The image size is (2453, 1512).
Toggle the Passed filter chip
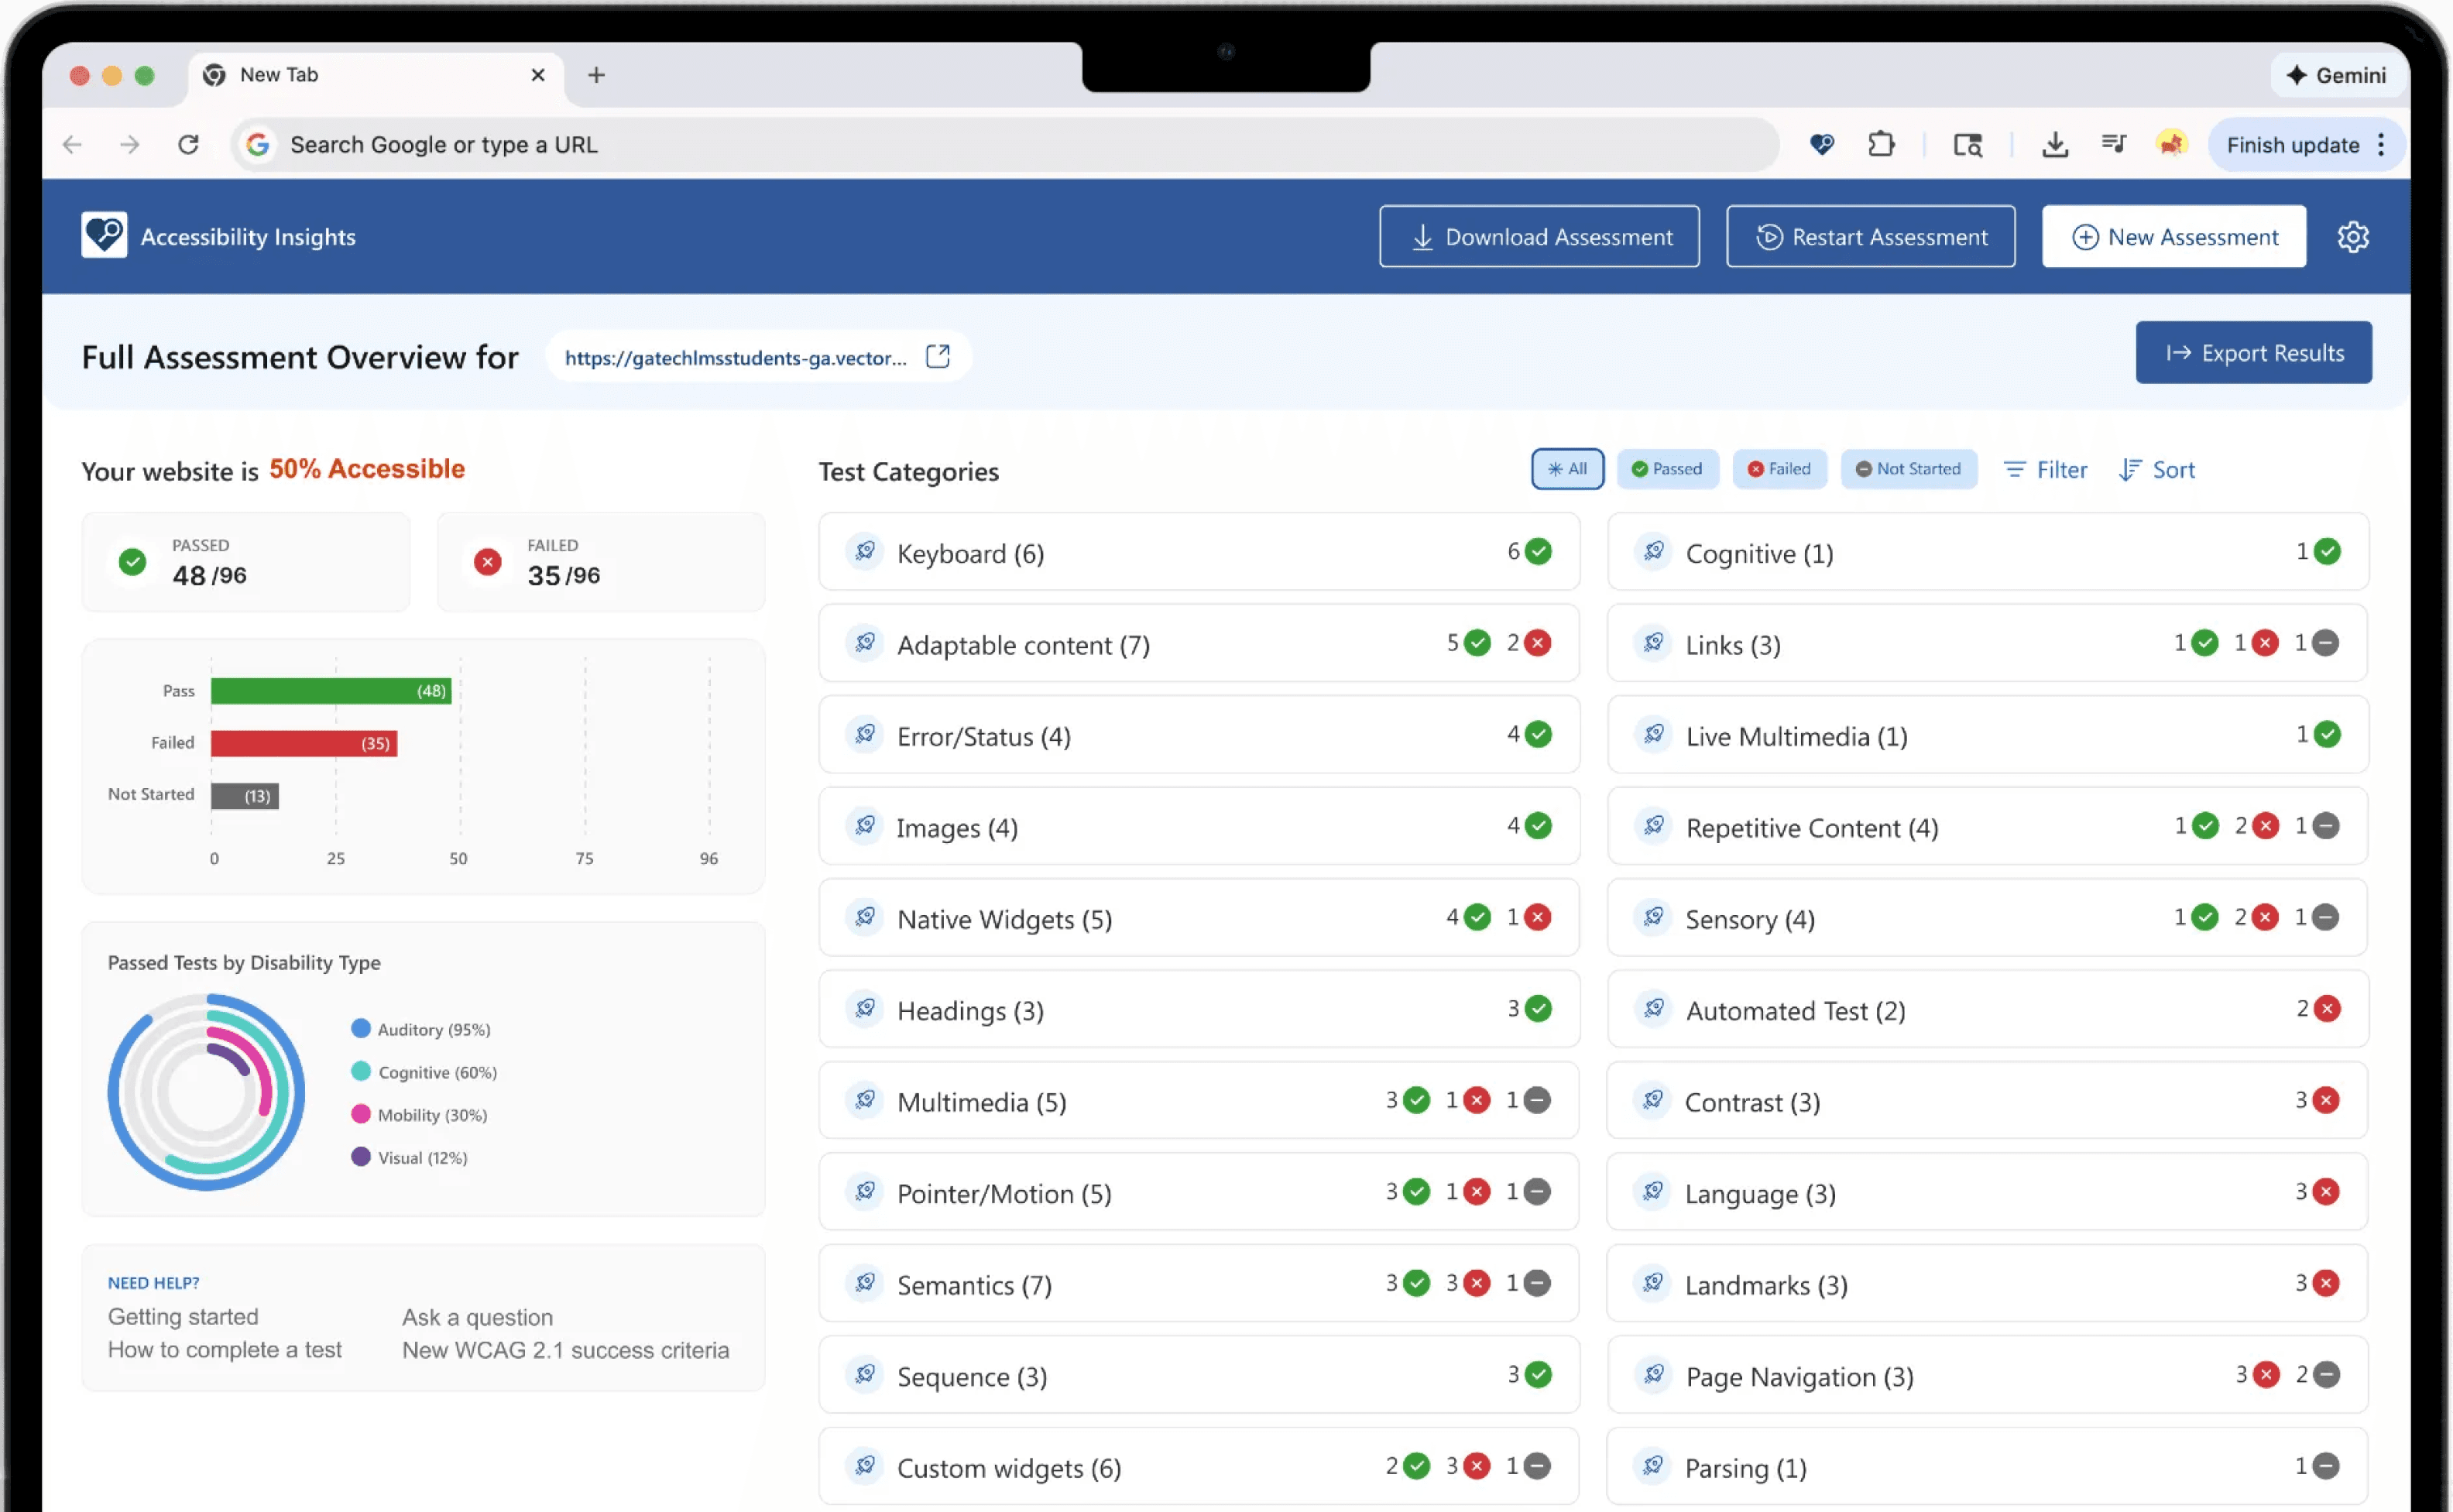[x=1667, y=469]
